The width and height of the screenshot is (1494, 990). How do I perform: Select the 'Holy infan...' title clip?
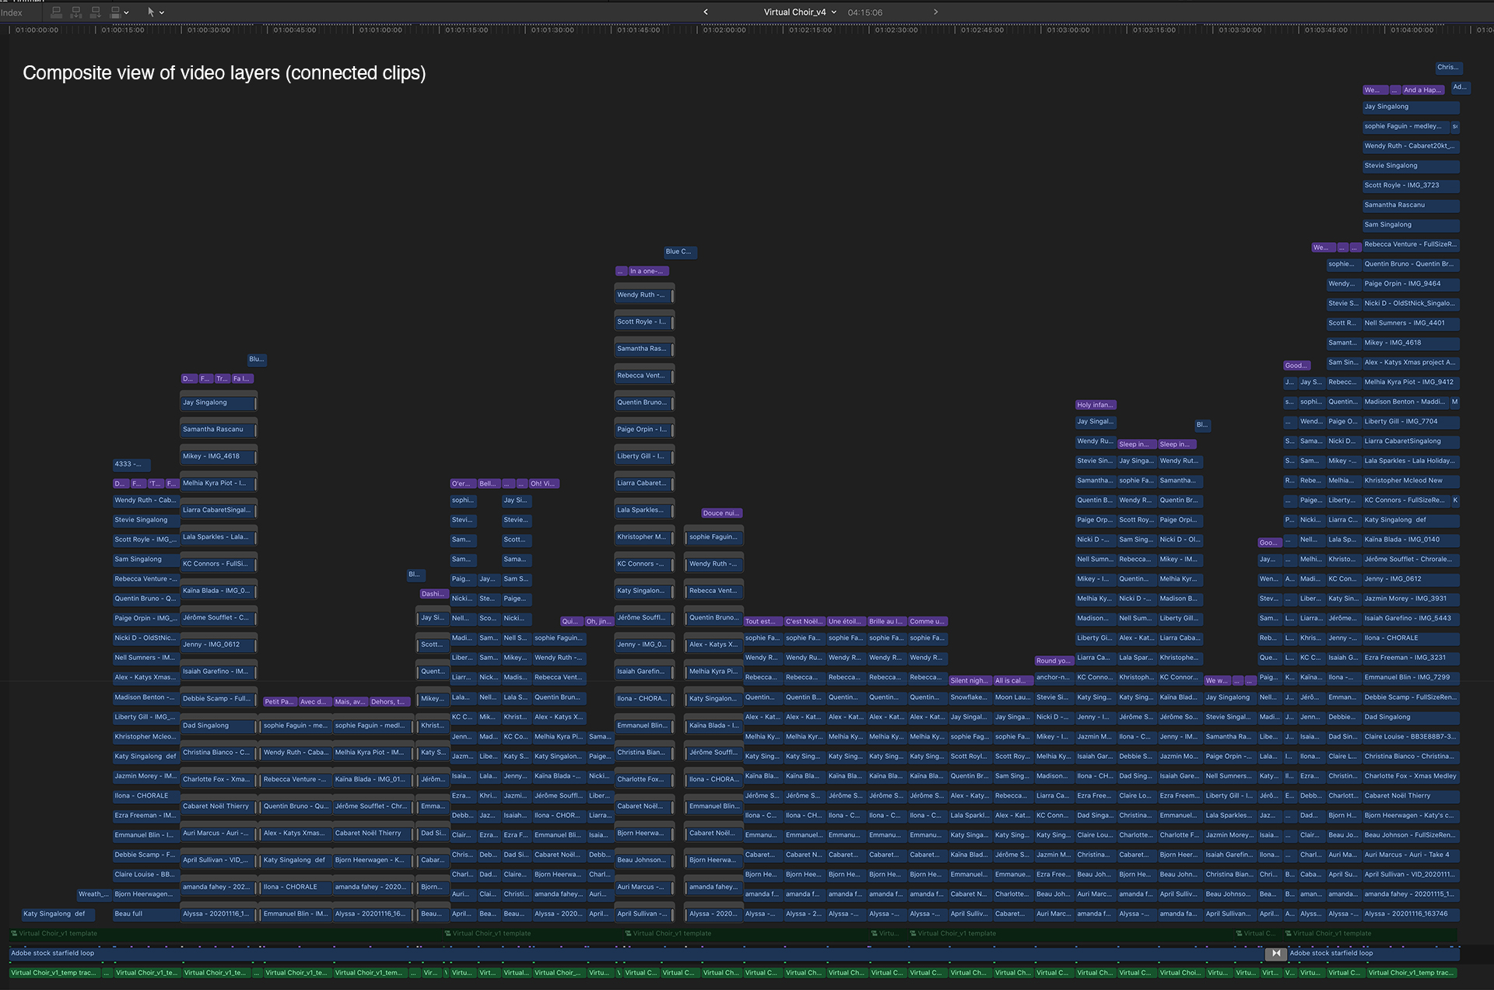(x=1096, y=405)
